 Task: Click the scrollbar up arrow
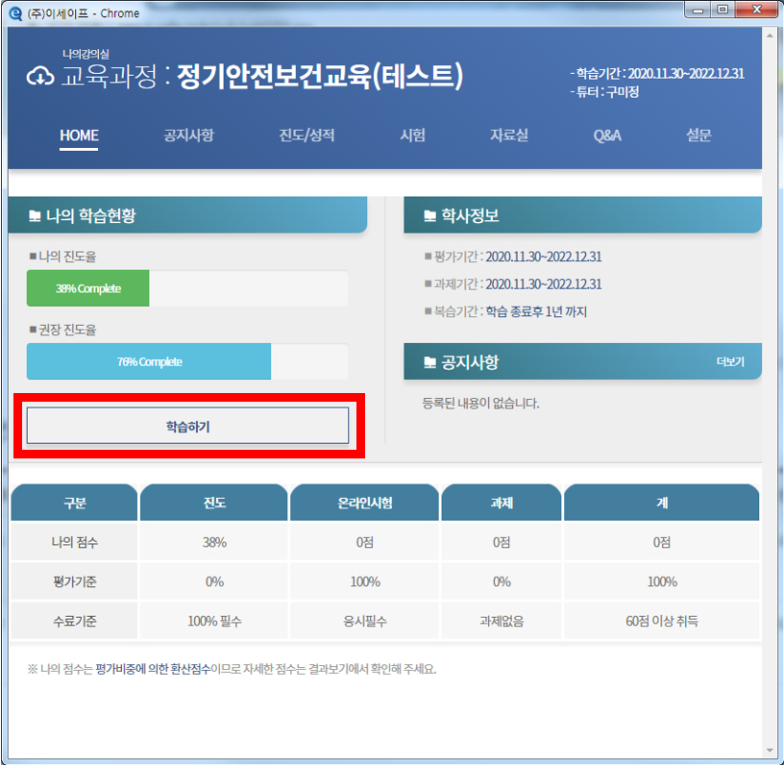[x=771, y=35]
